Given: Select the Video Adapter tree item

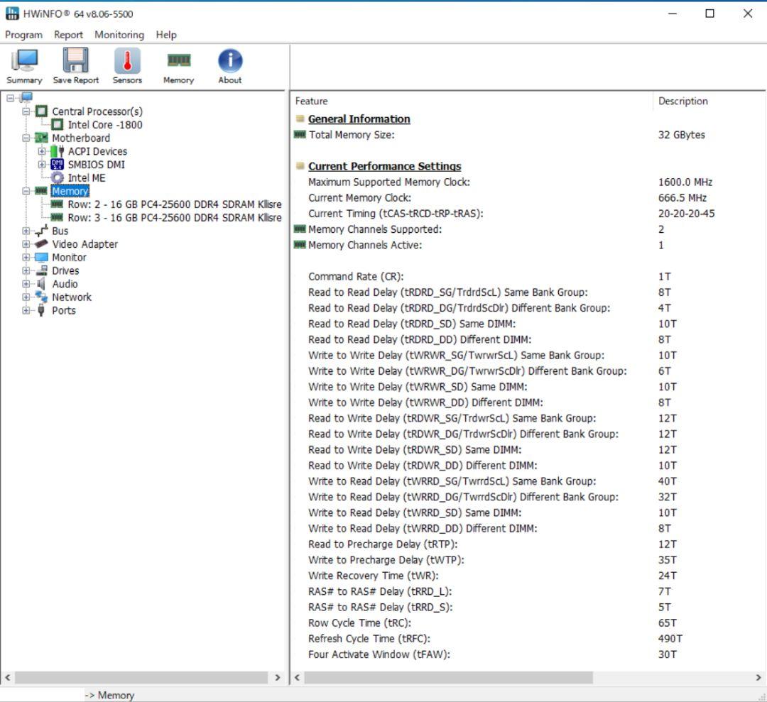Looking at the screenshot, I should click(85, 244).
